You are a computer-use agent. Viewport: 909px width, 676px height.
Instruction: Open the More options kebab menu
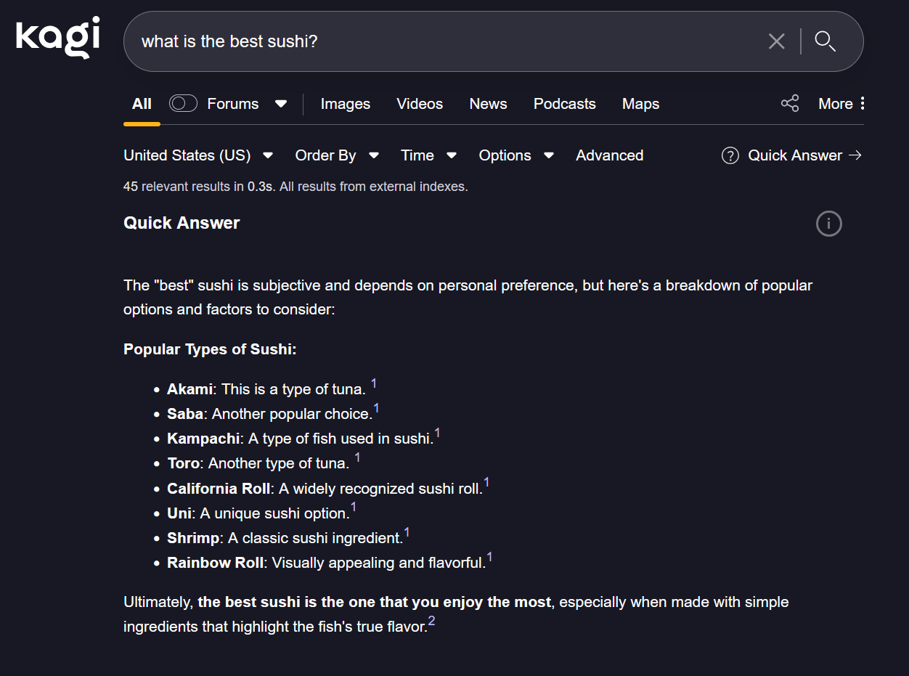[863, 103]
